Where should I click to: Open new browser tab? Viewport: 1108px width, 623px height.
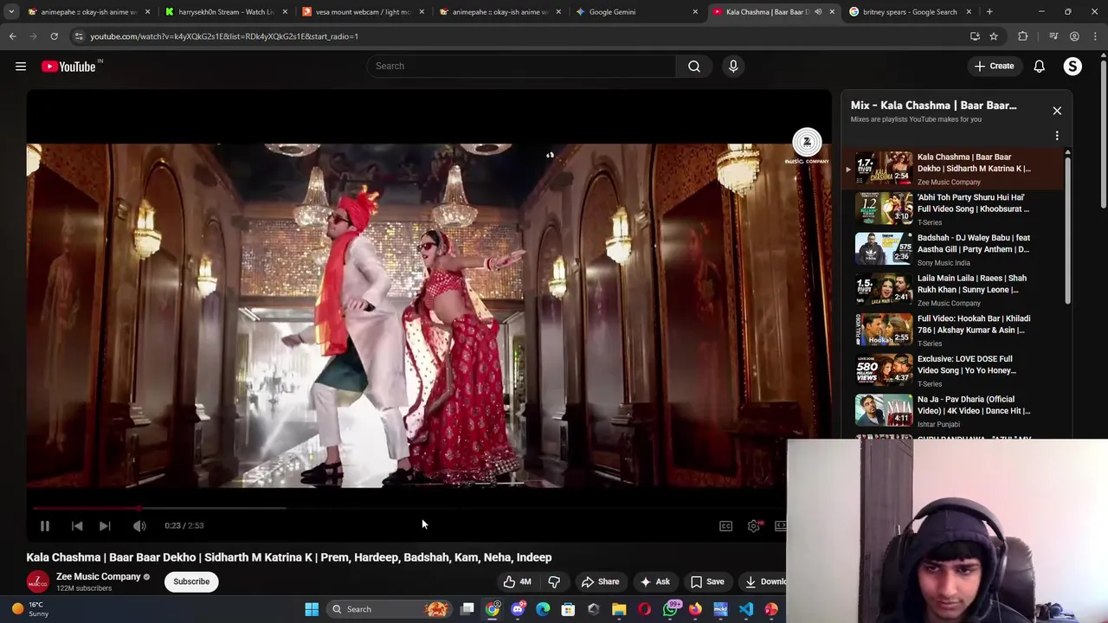click(989, 12)
